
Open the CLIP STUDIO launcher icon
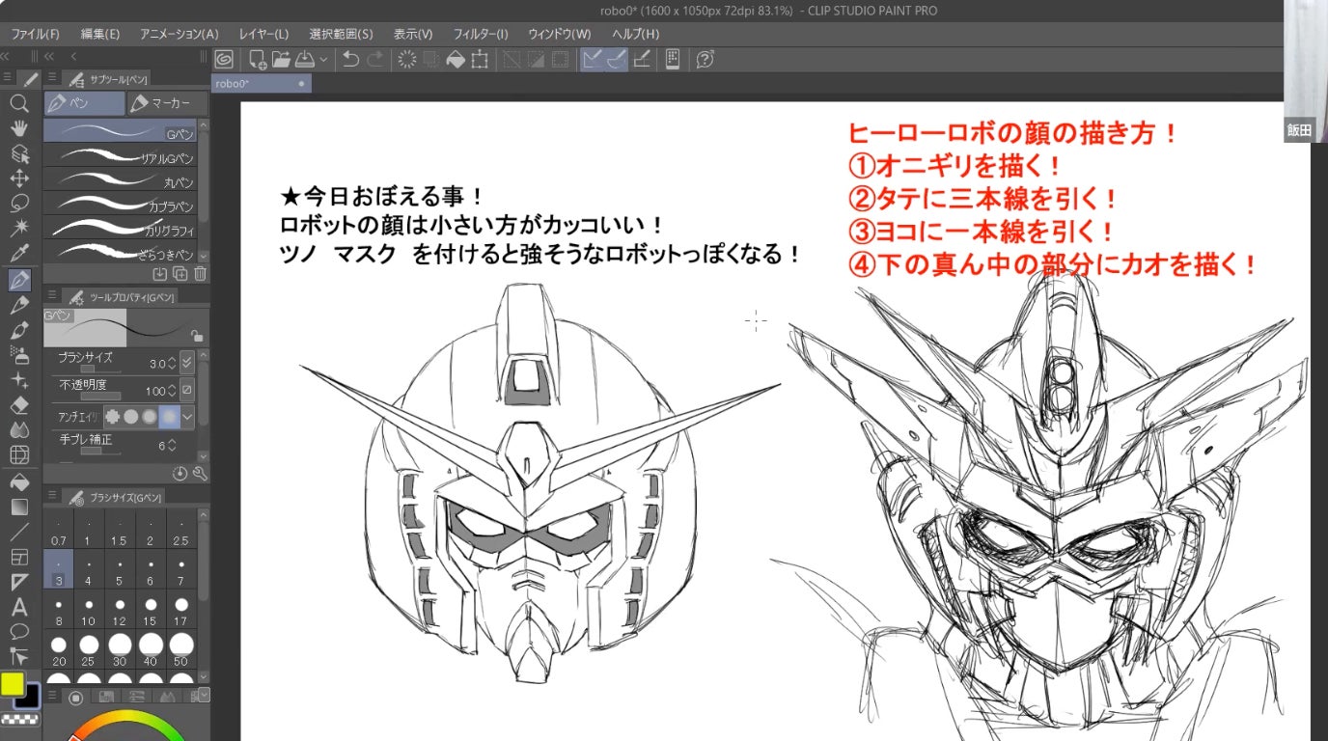tap(224, 60)
